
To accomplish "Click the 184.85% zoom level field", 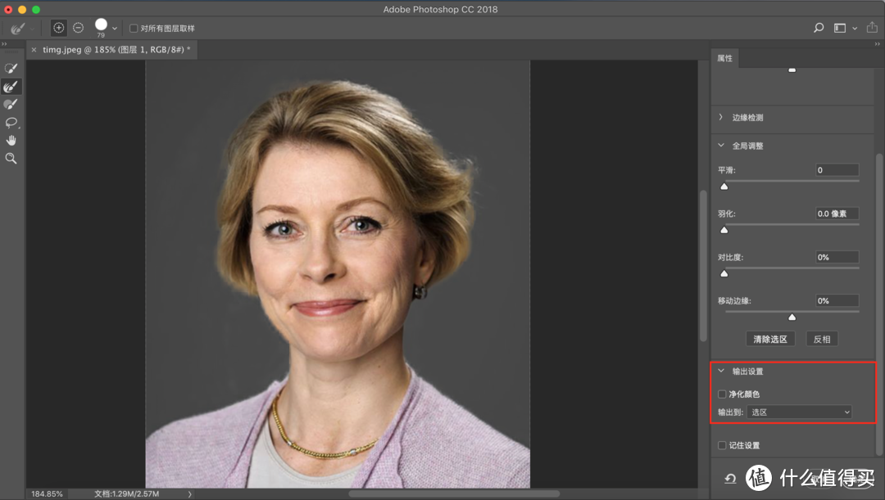I will tap(47, 493).
